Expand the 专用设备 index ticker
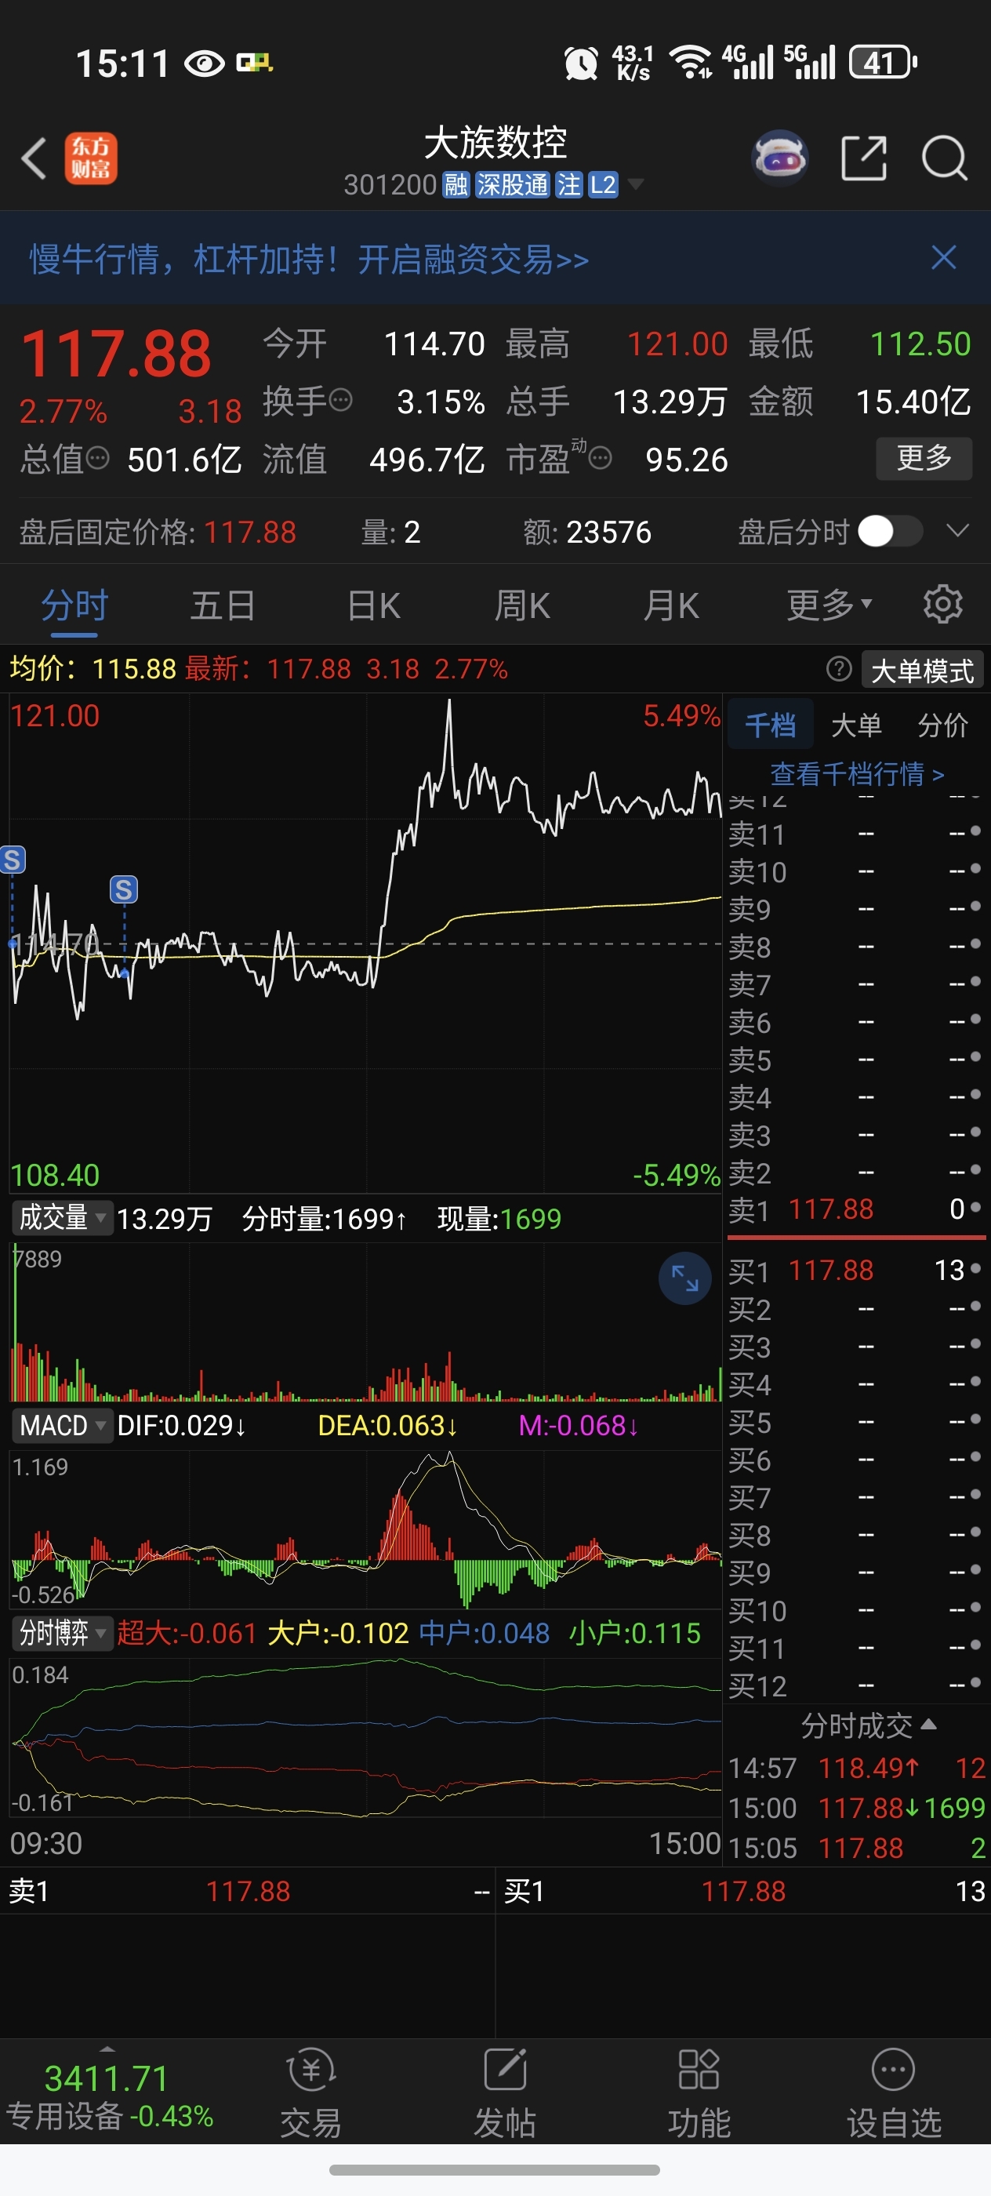The width and height of the screenshot is (991, 2196). [x=107, y=2092]
